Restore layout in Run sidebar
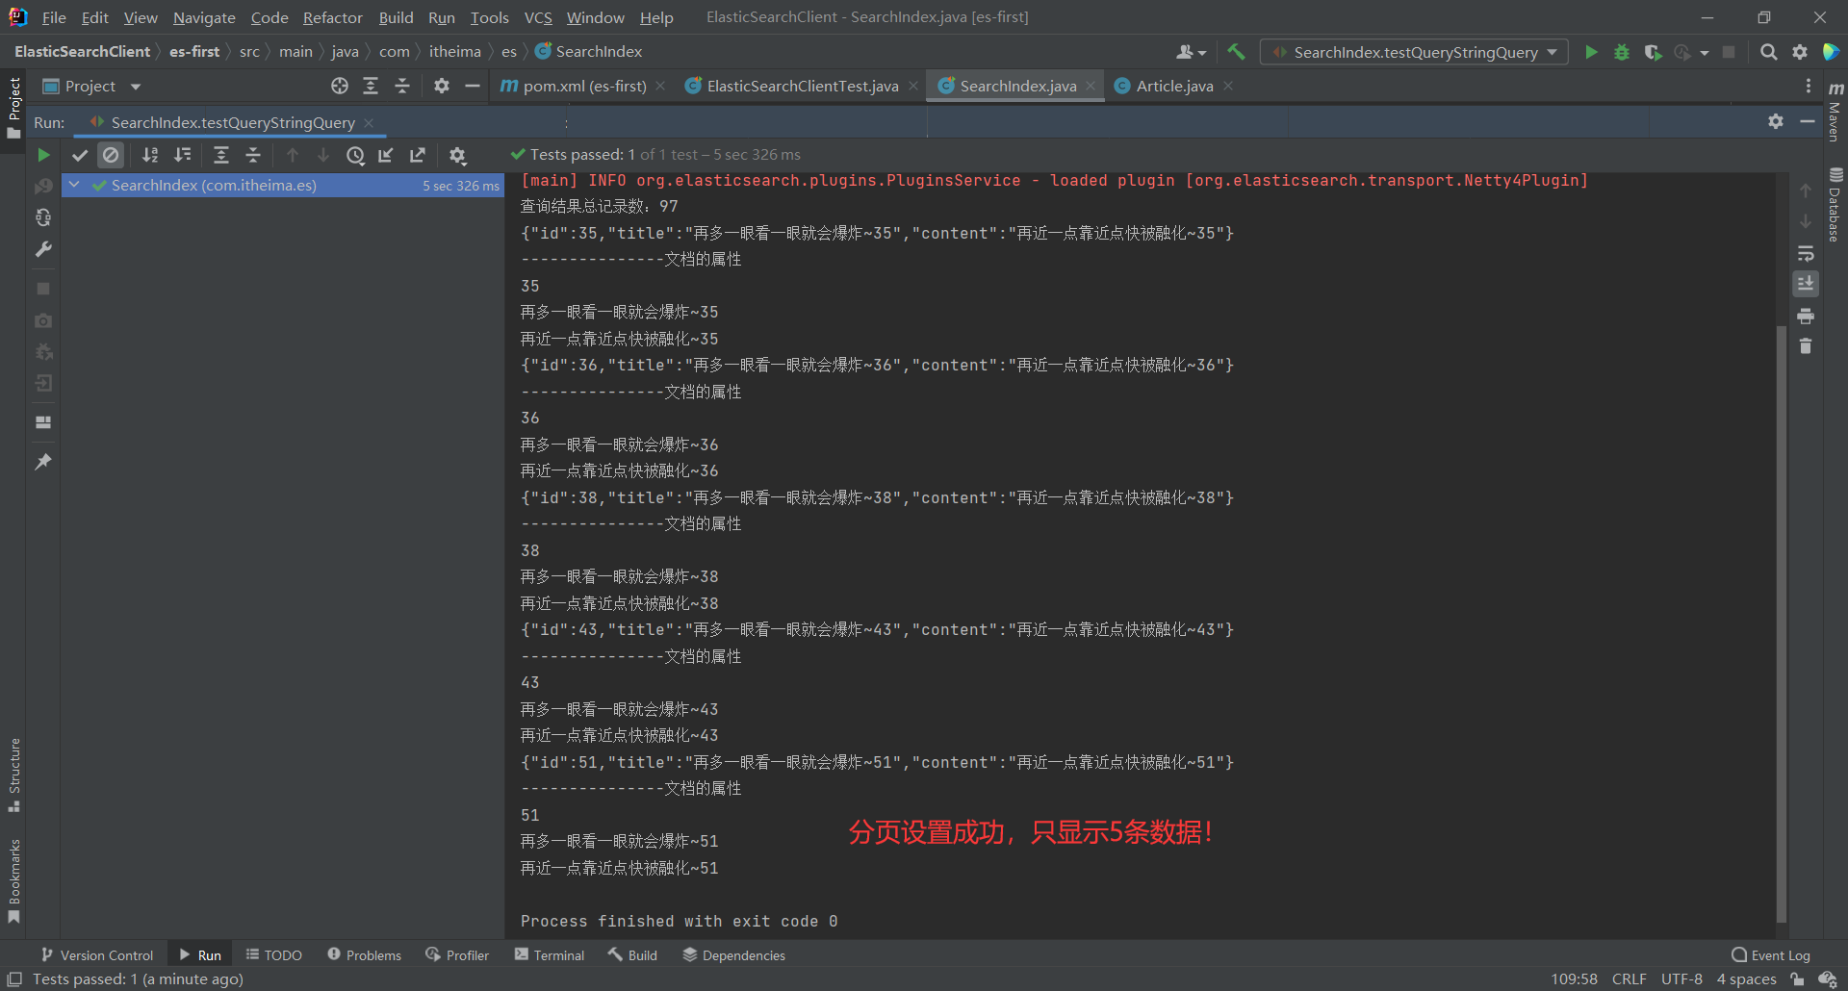The image size is (1848, 991). (x=43, y=422)
